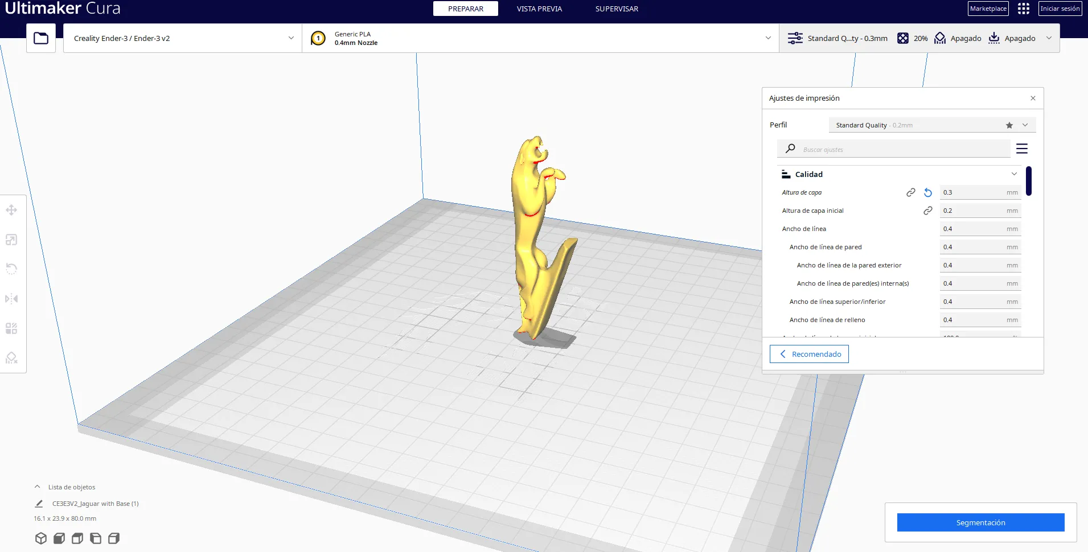
Task: Switch to the Supervisar tab
Action: (617, 9)
